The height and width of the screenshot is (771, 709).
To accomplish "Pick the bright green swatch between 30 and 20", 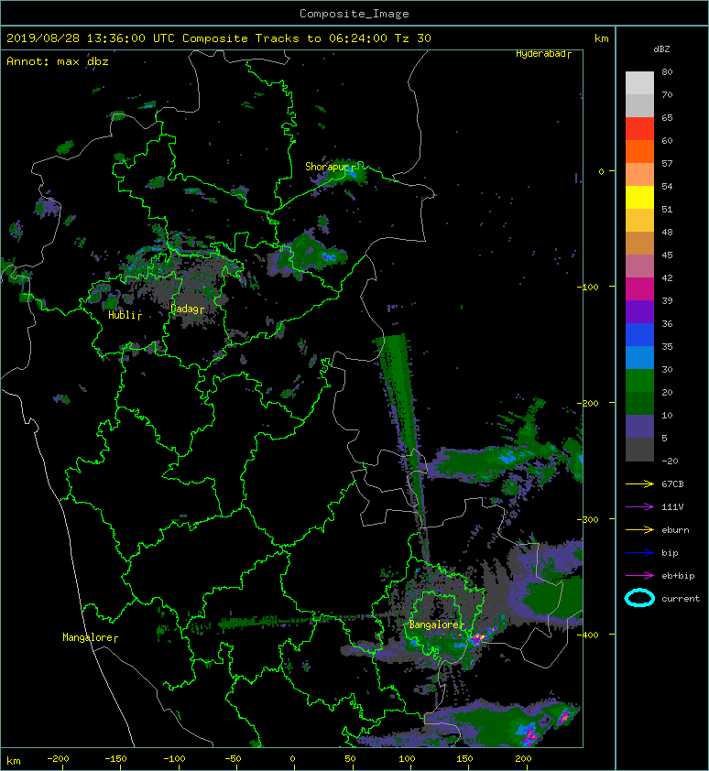I will 639,381.
